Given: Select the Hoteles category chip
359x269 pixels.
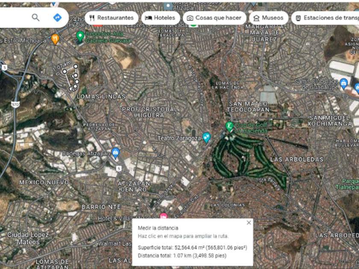Looking at the screenshot, I should (x=161, y=18).
